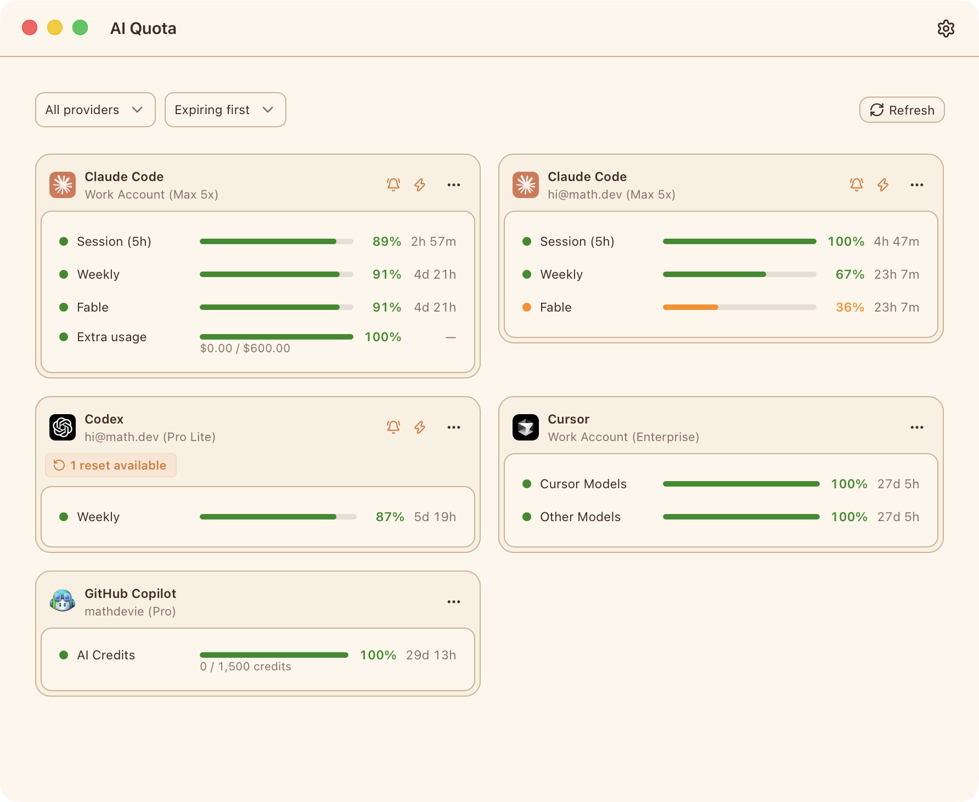
Task: Click the 4h 47m reset time
Action: pos(897,241)
